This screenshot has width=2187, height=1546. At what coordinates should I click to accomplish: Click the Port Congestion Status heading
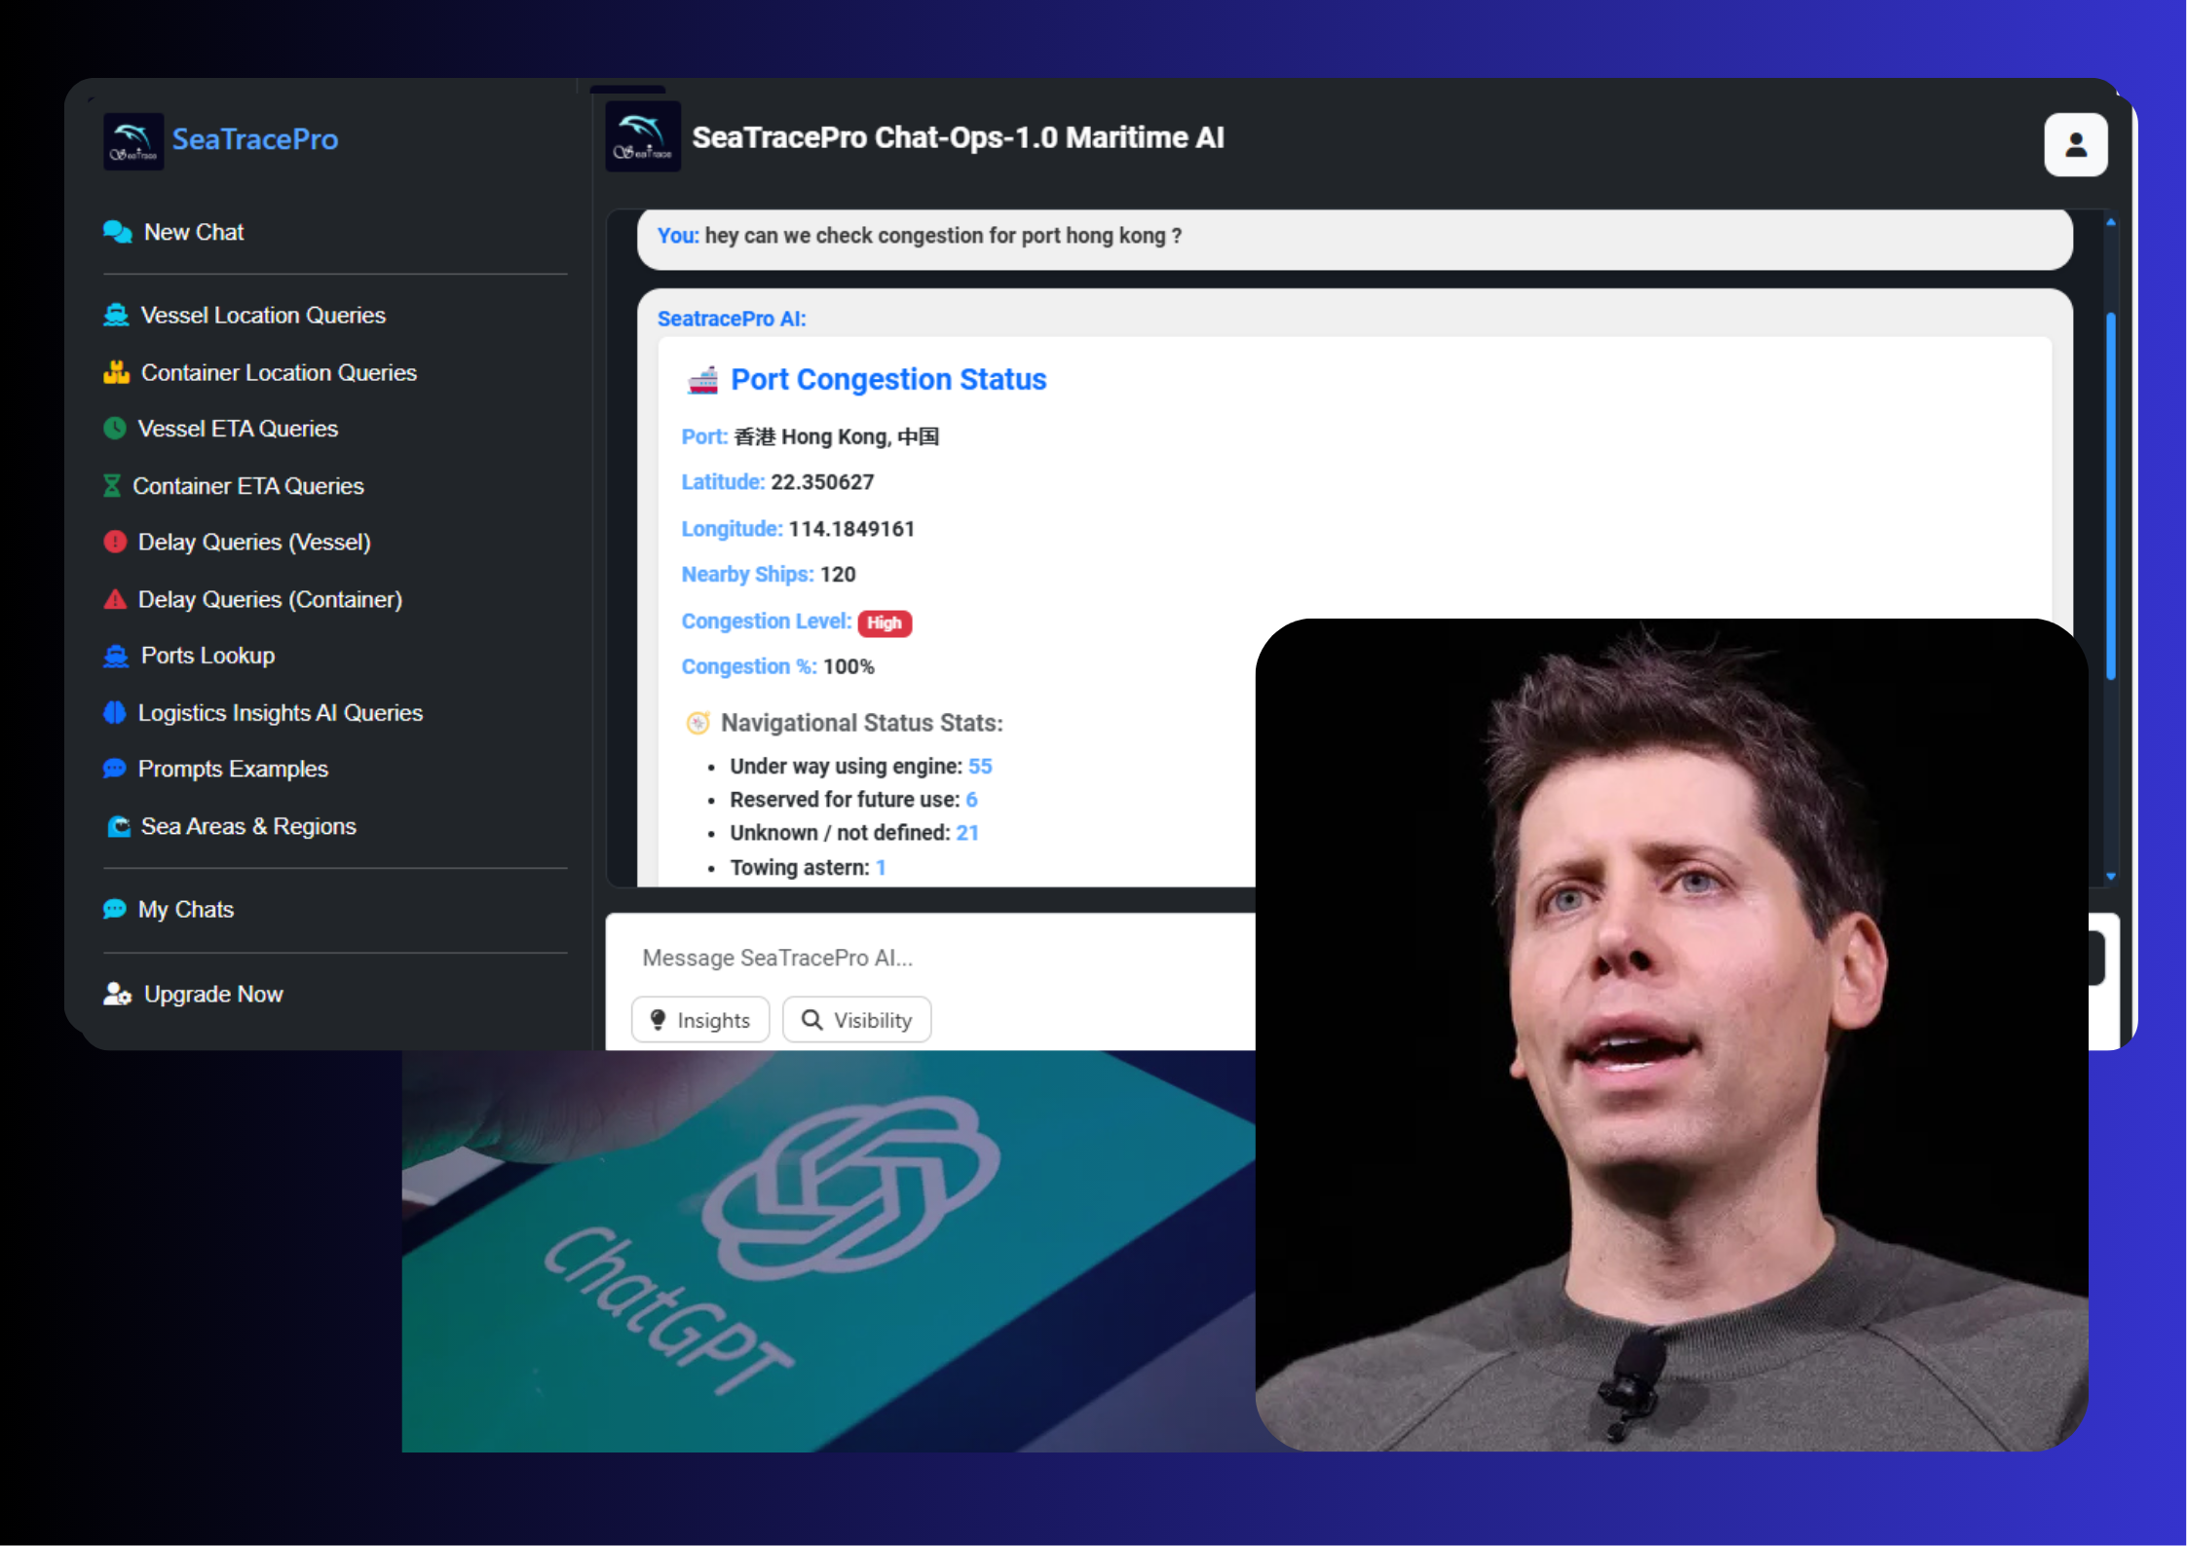tap(888, 380)
